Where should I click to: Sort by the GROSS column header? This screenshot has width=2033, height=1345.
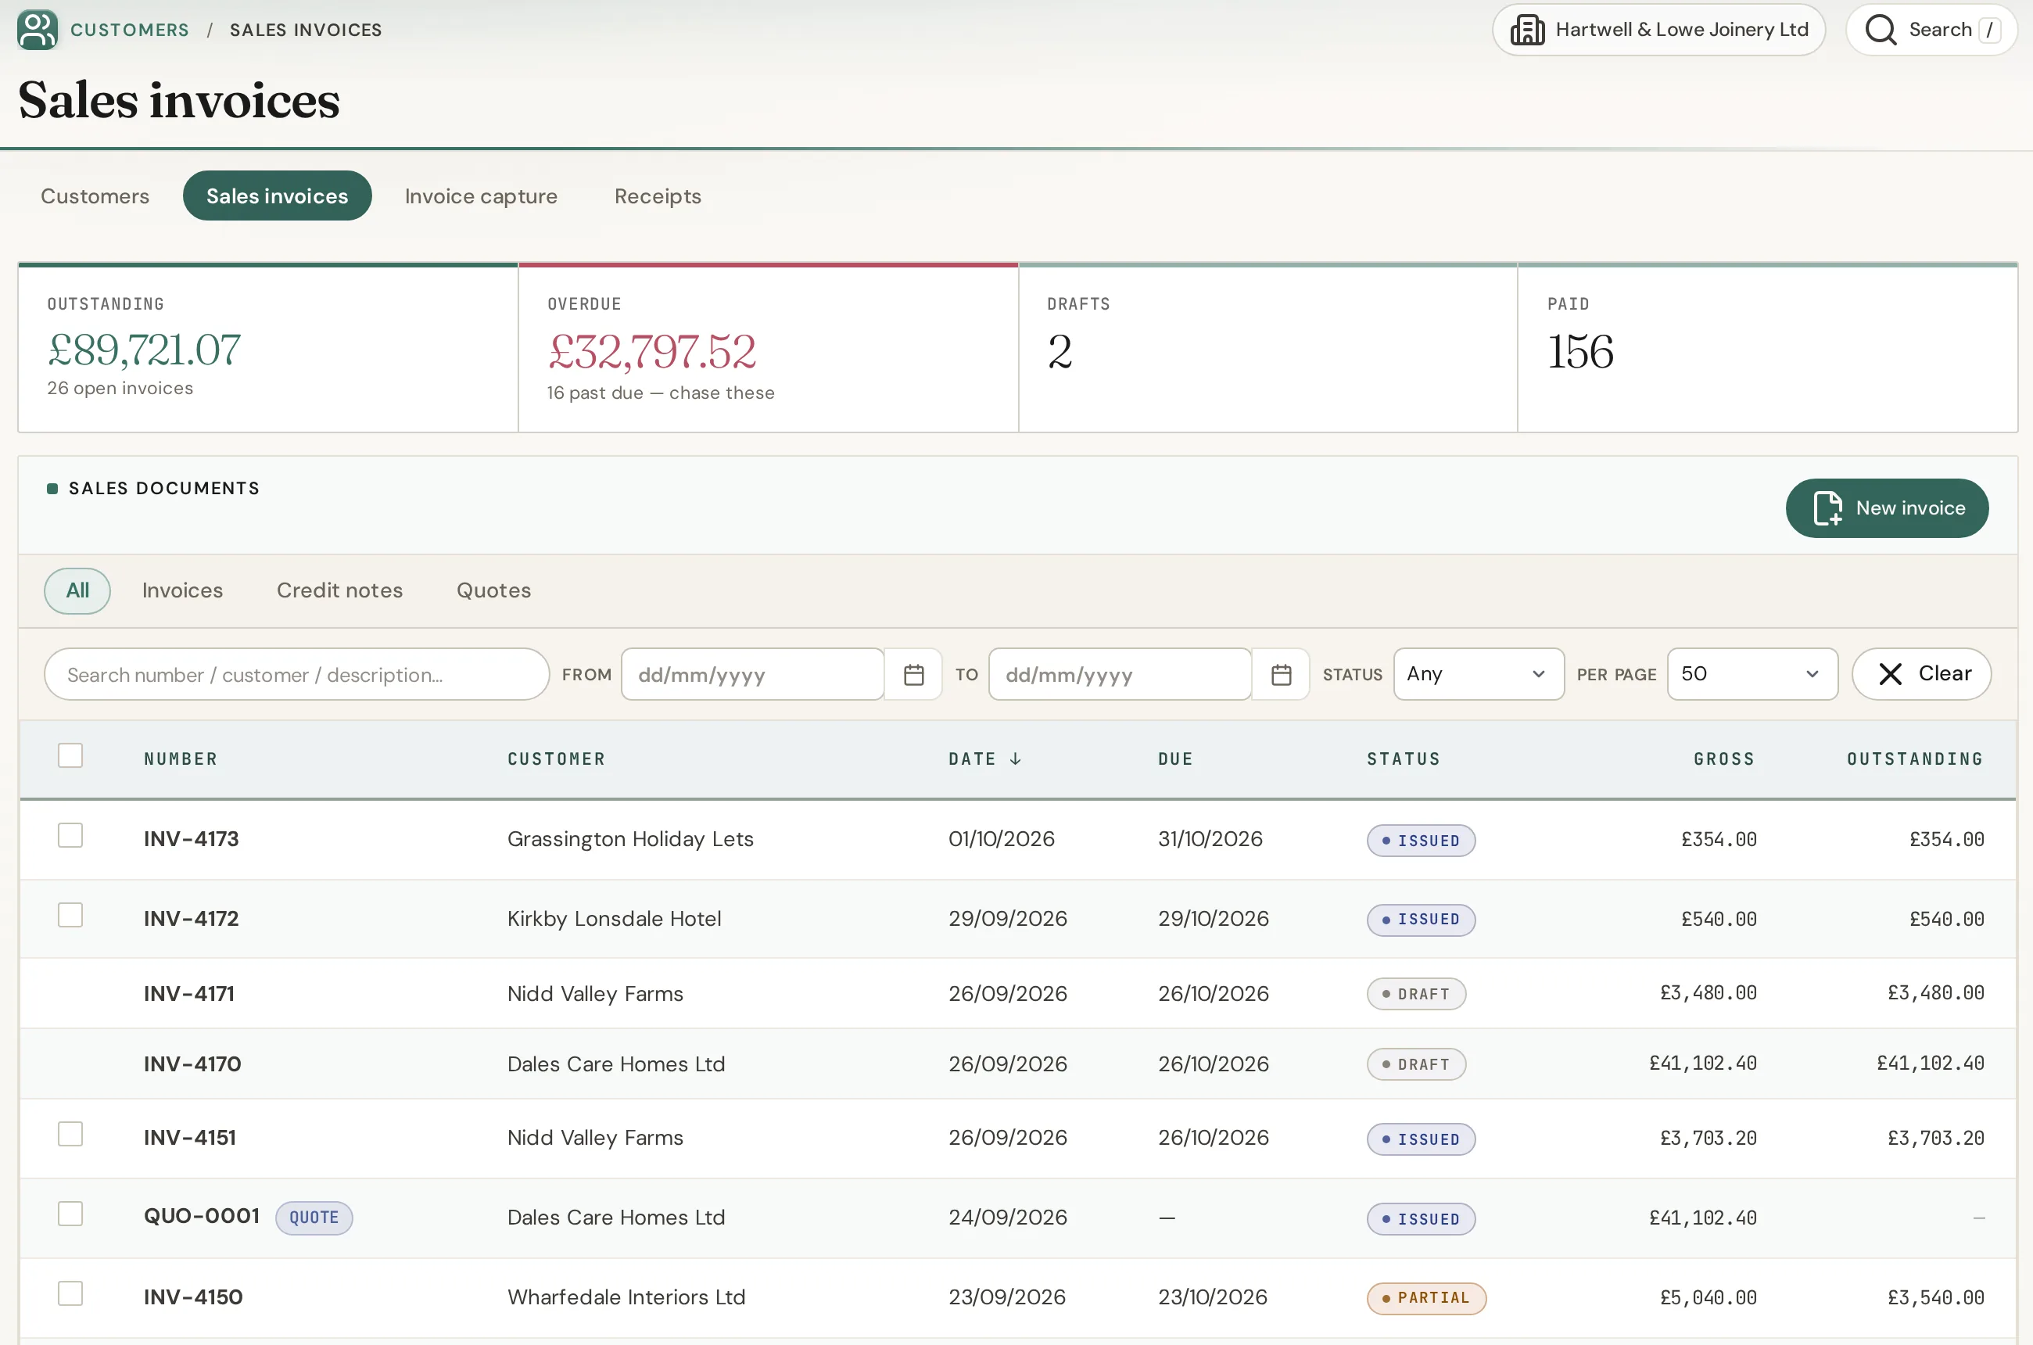(x=1724, y=759)
